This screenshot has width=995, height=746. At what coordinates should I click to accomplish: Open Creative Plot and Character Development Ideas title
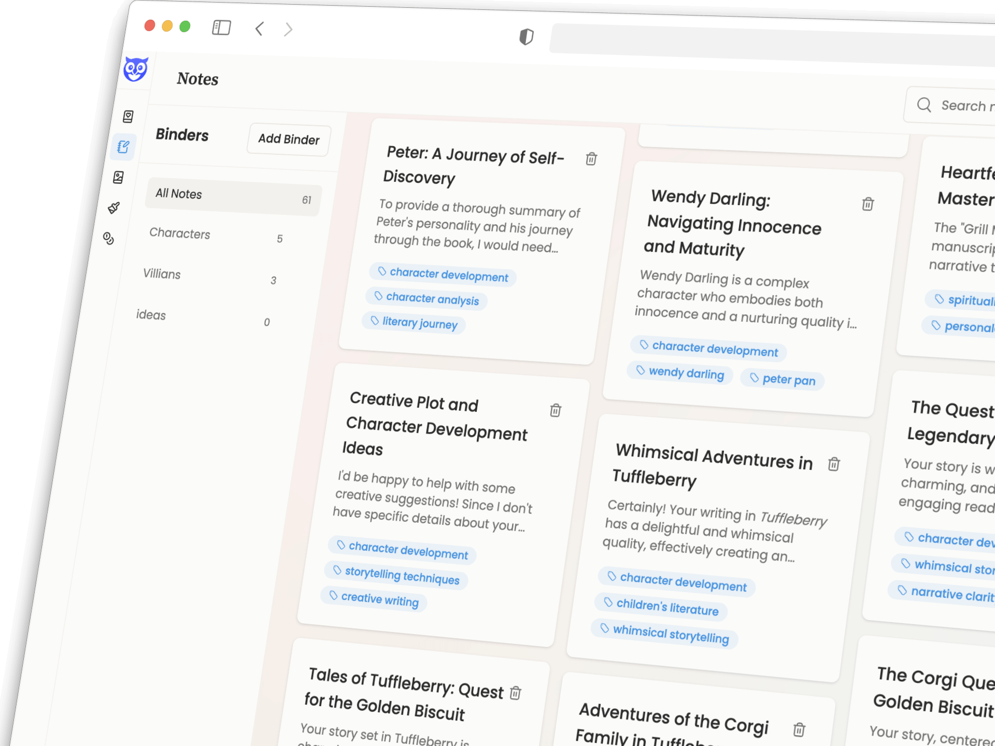(435, 425)
